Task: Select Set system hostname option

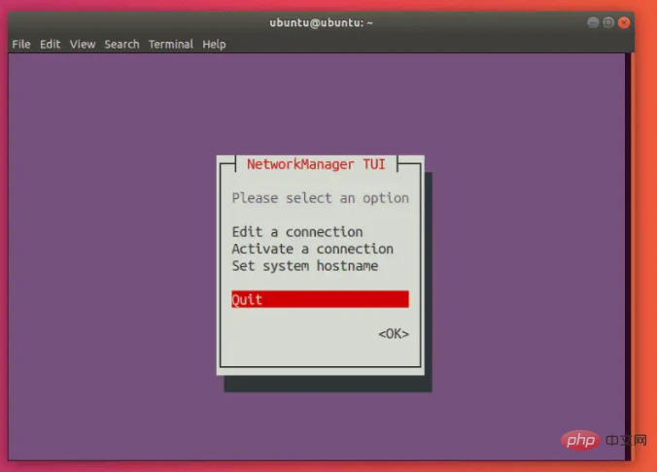Action: 304,265
